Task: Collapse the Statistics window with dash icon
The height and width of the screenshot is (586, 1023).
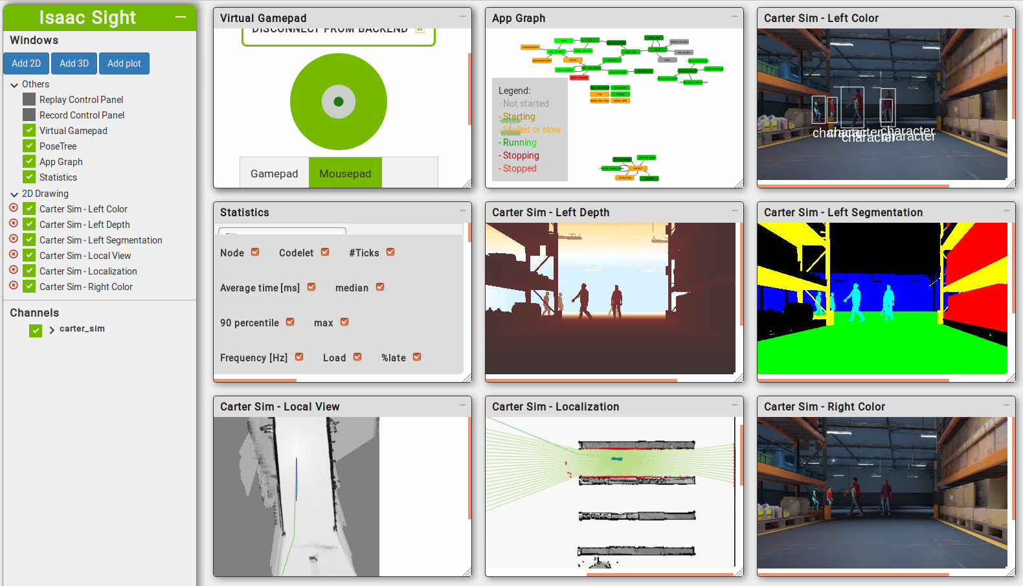Action: coord(462,211)
